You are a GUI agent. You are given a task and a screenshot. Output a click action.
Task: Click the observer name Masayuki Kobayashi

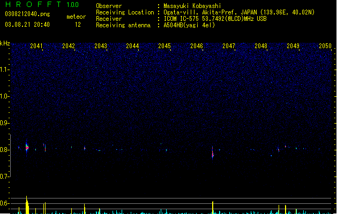(x=192, y=6)
